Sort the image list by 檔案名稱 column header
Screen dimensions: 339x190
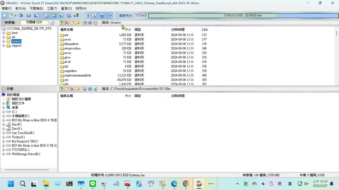point(67,30)
